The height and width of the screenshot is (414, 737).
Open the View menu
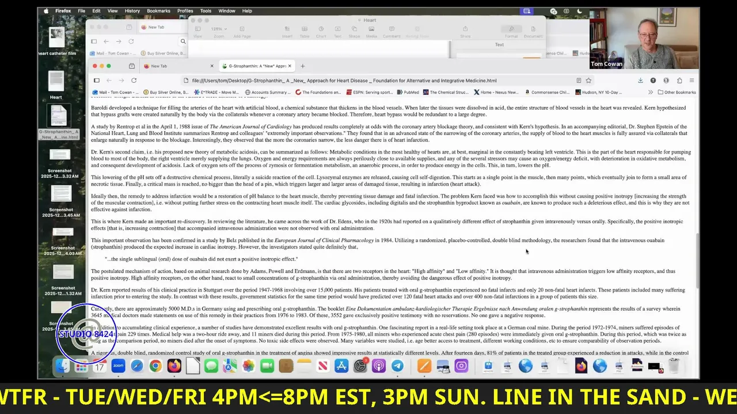pos(113,11)
